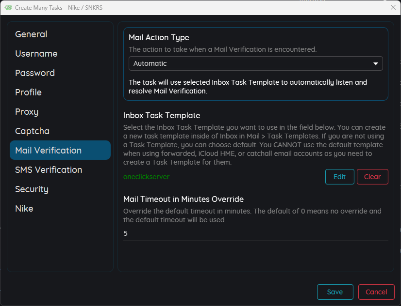The image size is (401, 306).
Task: Close the Create Many Tasks dialog
Action: tap(393, 7)
